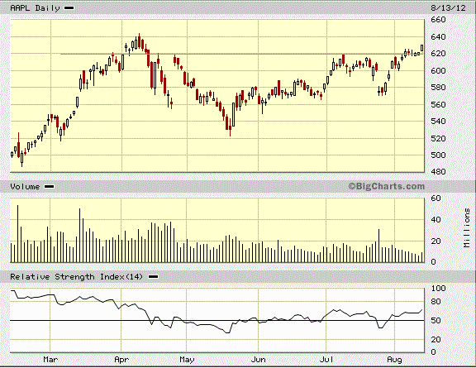476x368 pixels.
Task: Click the 540 price axis label
Action: point(438,122)
